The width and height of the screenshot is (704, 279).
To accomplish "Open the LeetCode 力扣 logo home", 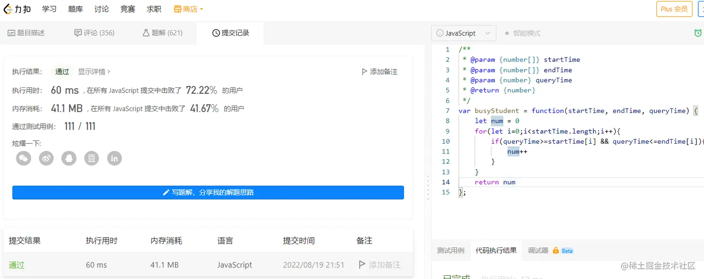I will click(17, 9).
